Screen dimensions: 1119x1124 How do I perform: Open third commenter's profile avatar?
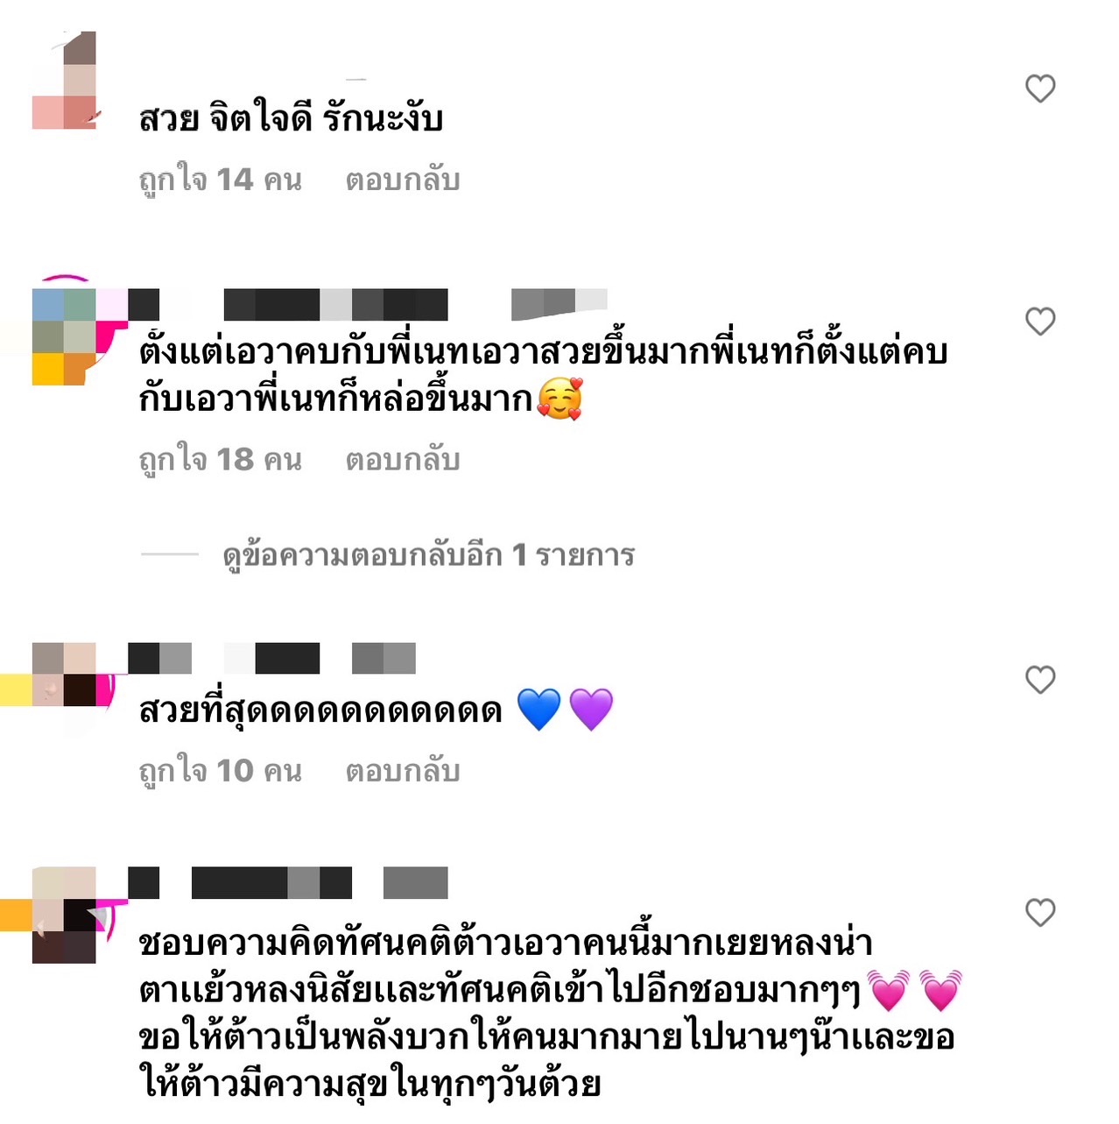(64, 675)
